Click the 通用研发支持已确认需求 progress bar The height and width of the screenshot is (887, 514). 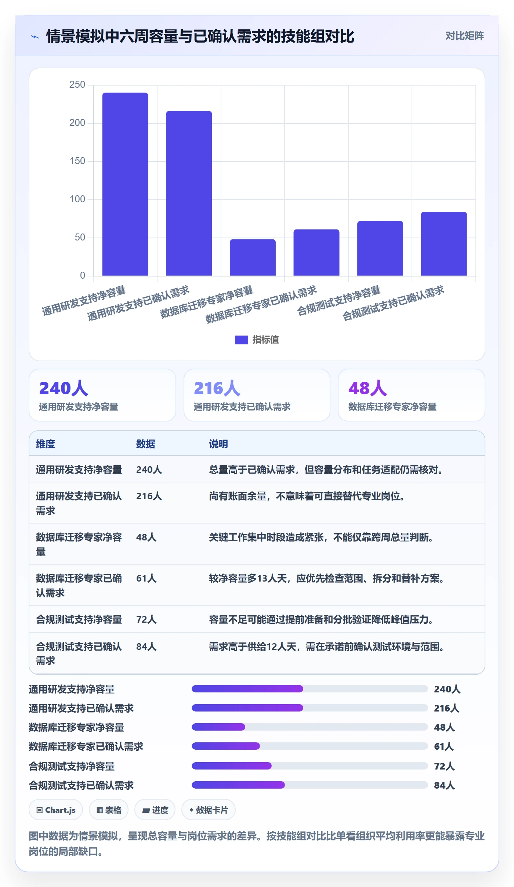click(310, 708)
